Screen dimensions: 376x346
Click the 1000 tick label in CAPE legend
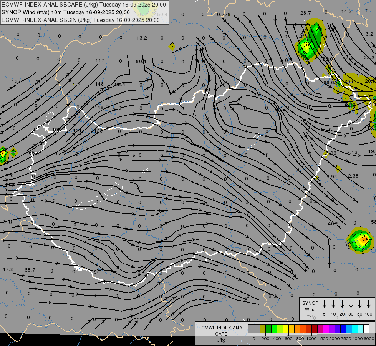click(x=311, y=339)
